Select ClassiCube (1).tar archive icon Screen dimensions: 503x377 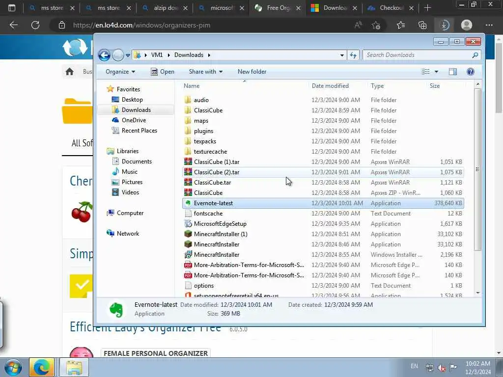188,162
